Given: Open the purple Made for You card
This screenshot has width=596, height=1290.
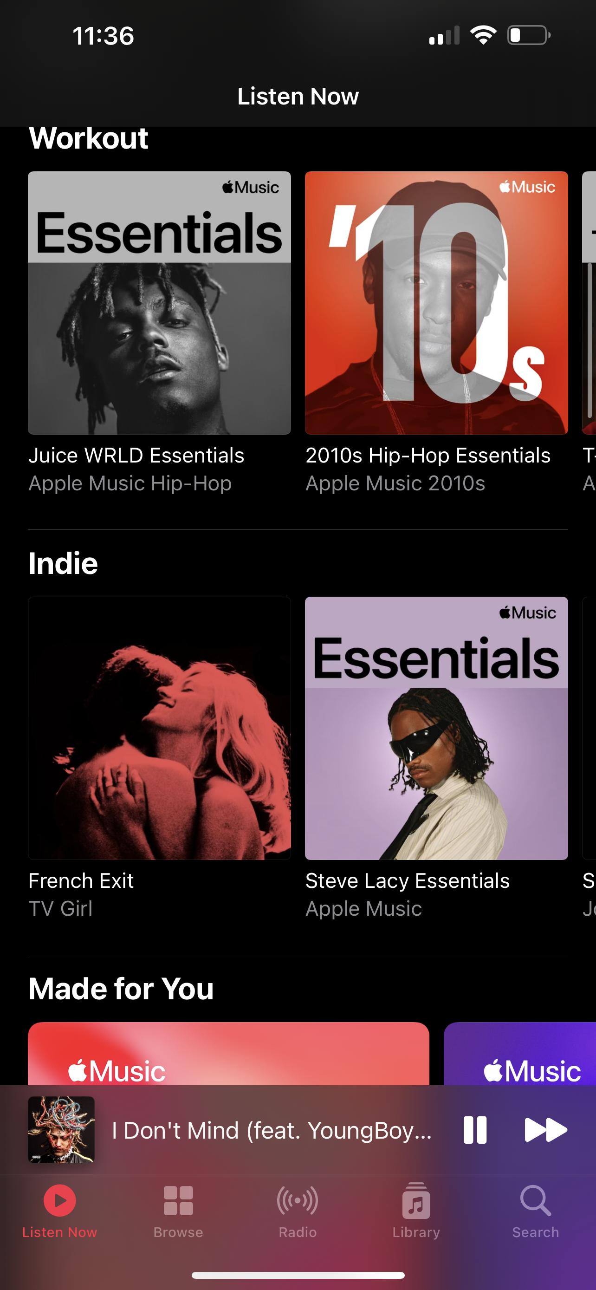Looking at the screenshot, I should click(x=520, y=1053).
